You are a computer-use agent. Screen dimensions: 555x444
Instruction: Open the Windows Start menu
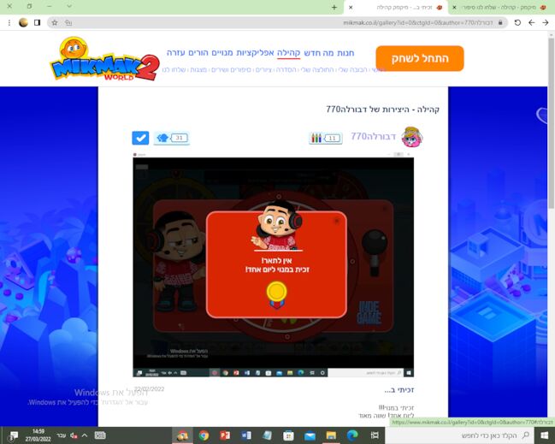point(545,435)
